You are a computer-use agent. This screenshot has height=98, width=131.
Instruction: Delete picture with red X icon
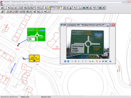tap(97, 61)
